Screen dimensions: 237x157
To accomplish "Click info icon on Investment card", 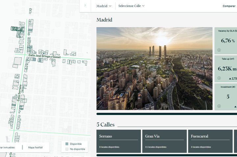I will click(219, 106).
